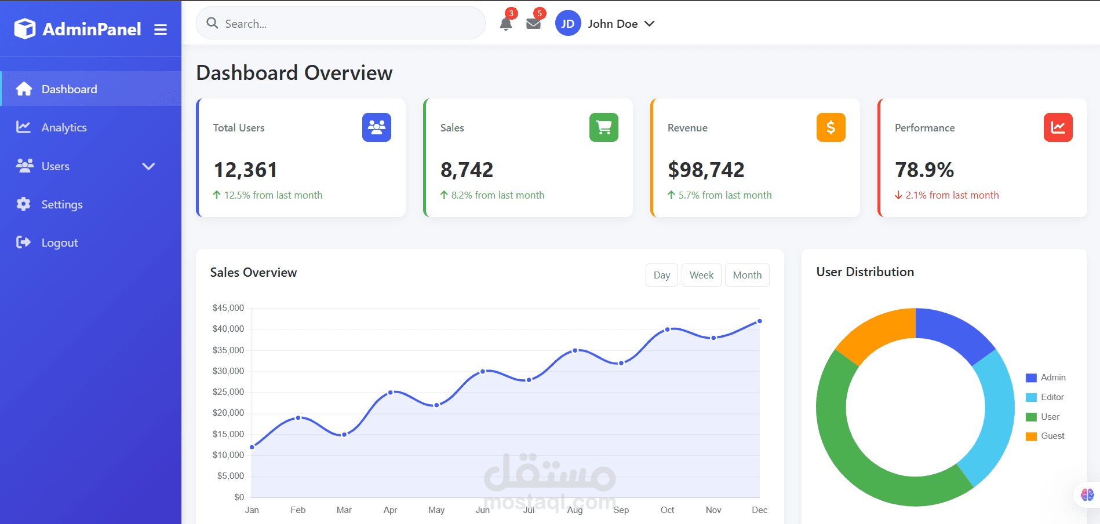Go to Settings in the sidebar
The height and width of the screenshot is (524, 1100).
[x=90, y=204]
